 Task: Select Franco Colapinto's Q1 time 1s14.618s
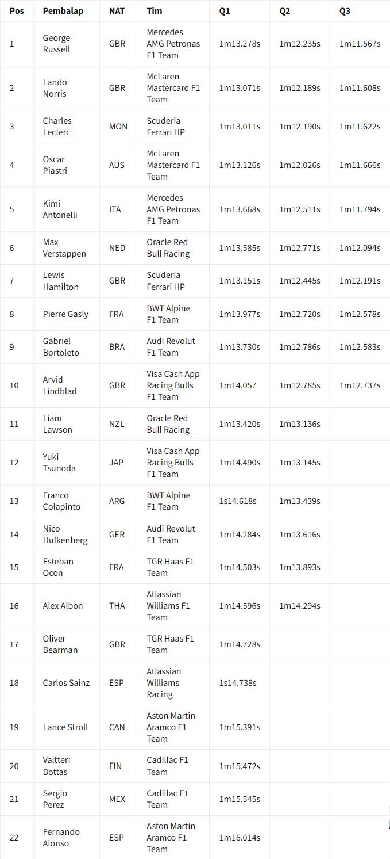coord(238,501)
